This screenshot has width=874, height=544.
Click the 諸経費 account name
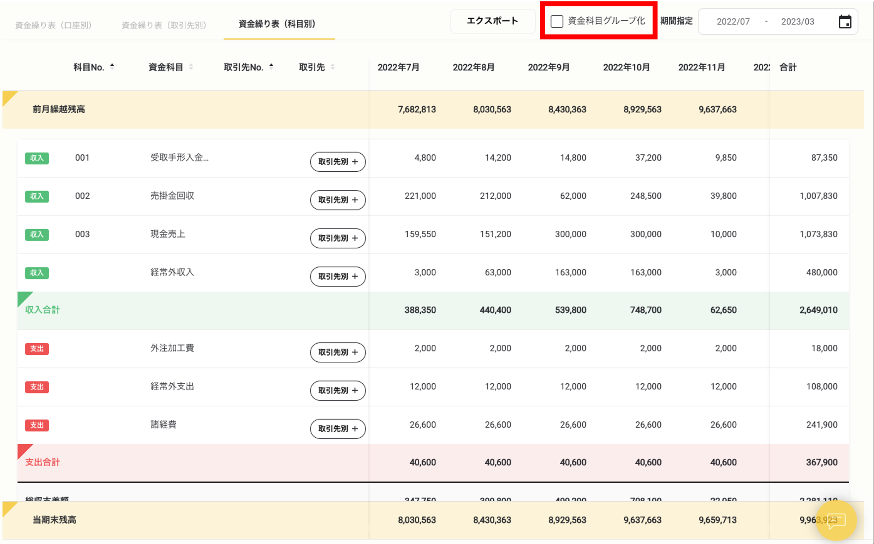point(163,425)
